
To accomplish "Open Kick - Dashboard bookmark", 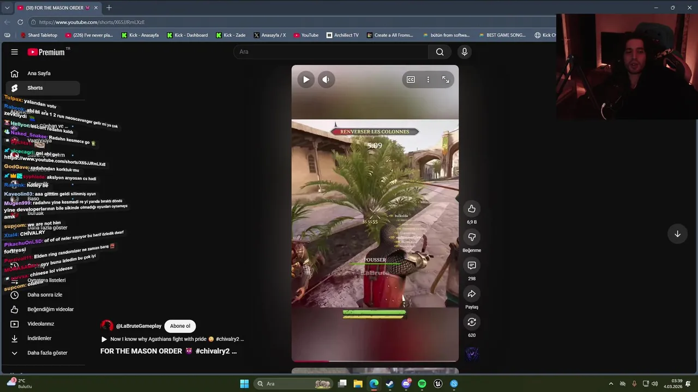I will coord(187,35).
